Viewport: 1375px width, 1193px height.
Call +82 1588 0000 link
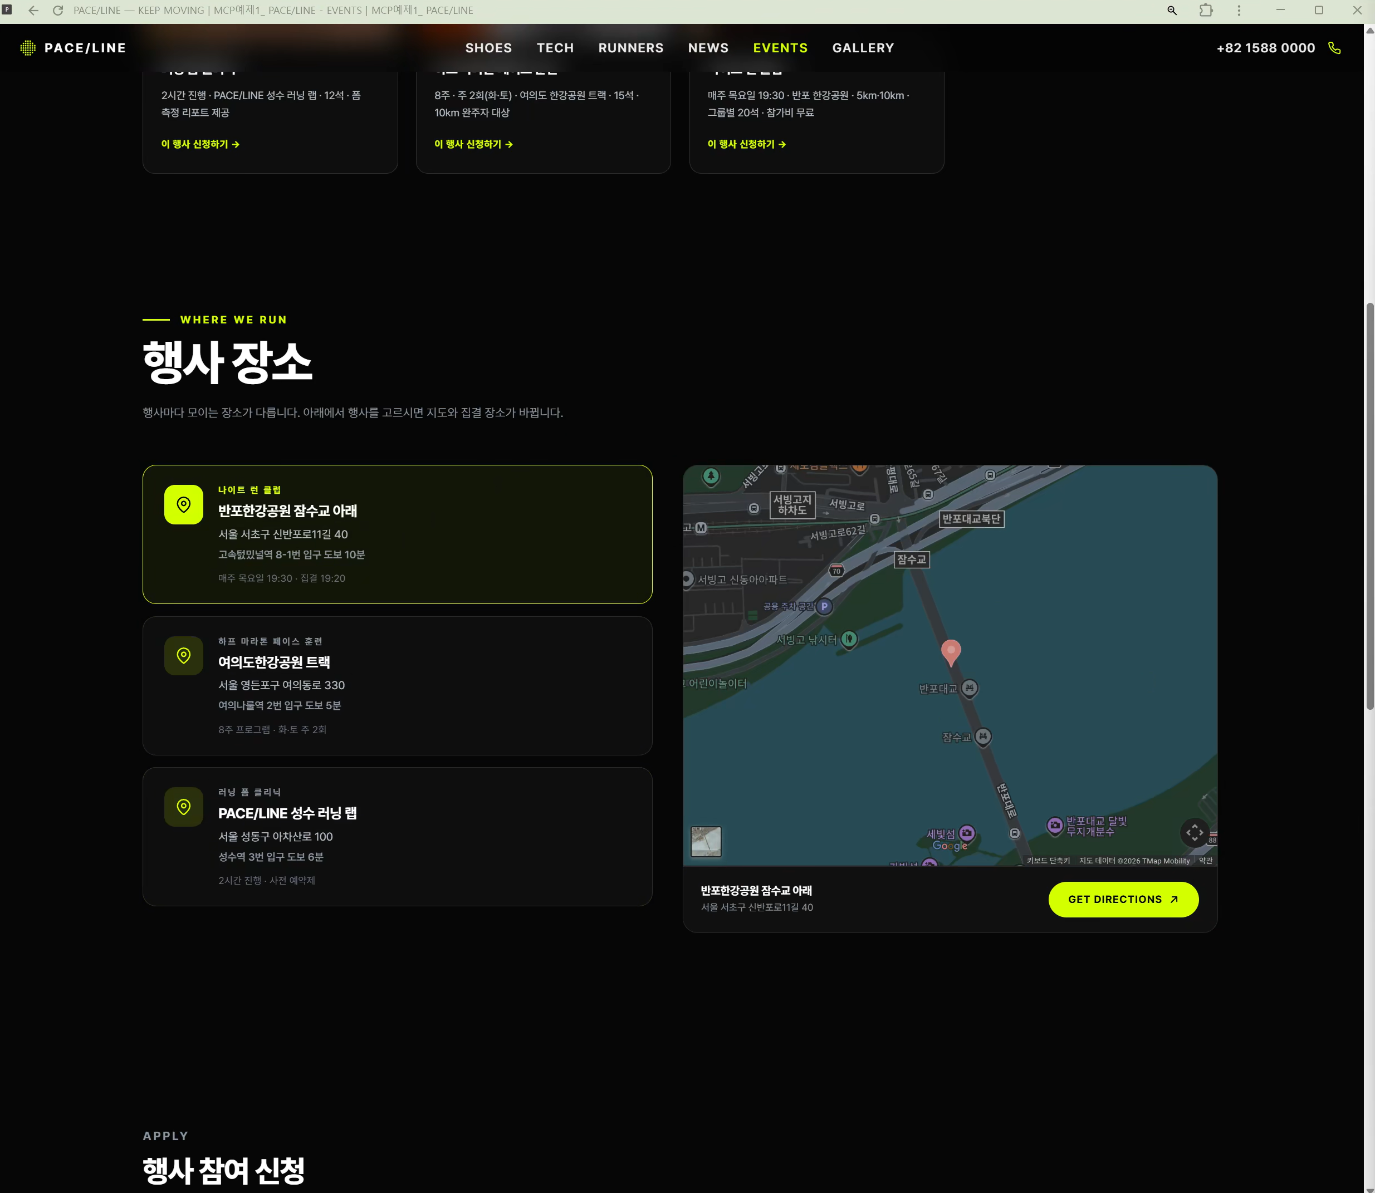click(1265, 48)
